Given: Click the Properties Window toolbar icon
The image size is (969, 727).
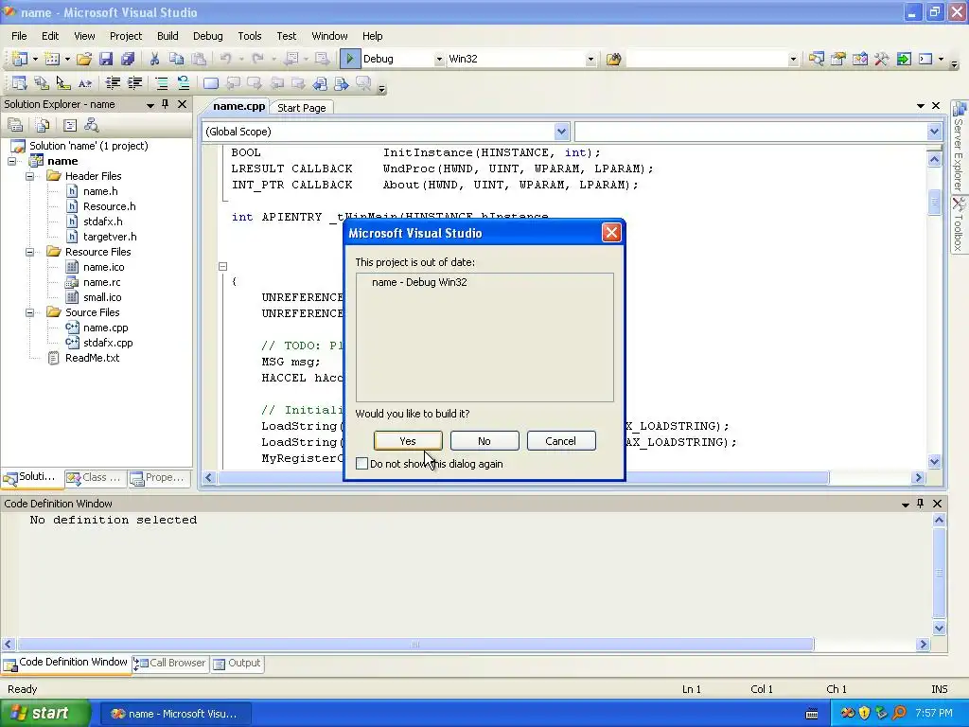Looking at the screenshot, I should (x=838, y=59).
